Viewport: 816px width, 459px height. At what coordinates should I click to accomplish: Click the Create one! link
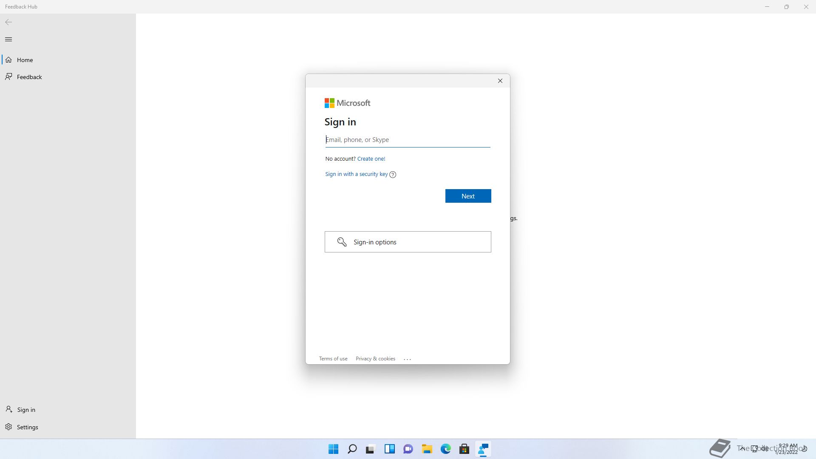click(371, 159)
